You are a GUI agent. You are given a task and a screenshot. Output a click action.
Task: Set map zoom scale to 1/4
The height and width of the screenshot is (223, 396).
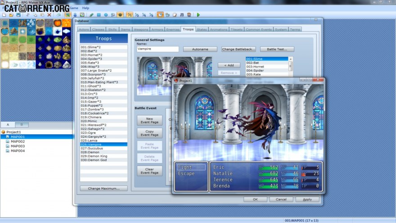(144, 15)
